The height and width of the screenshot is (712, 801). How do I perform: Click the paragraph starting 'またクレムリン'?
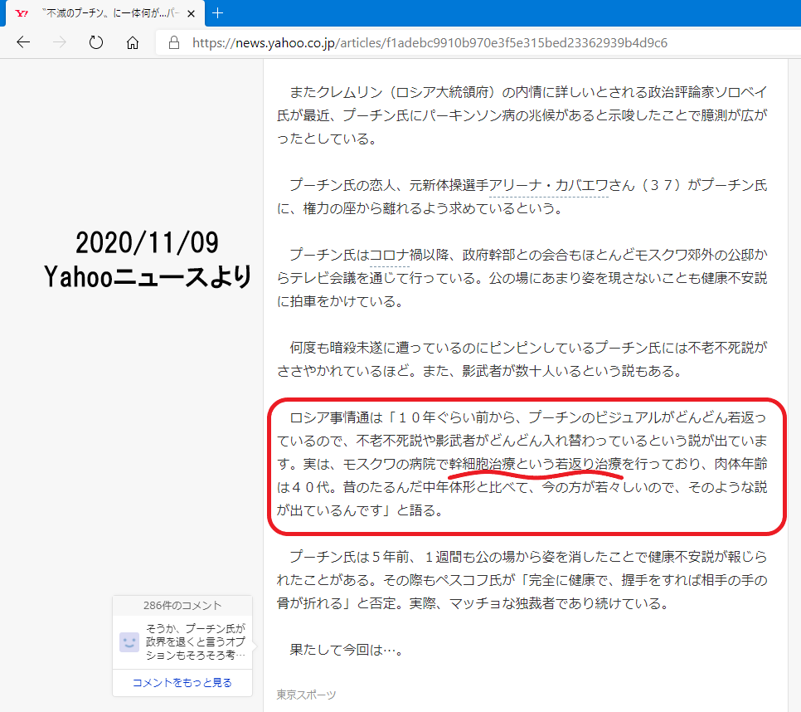pyautogui.click(x=522, y=115)
